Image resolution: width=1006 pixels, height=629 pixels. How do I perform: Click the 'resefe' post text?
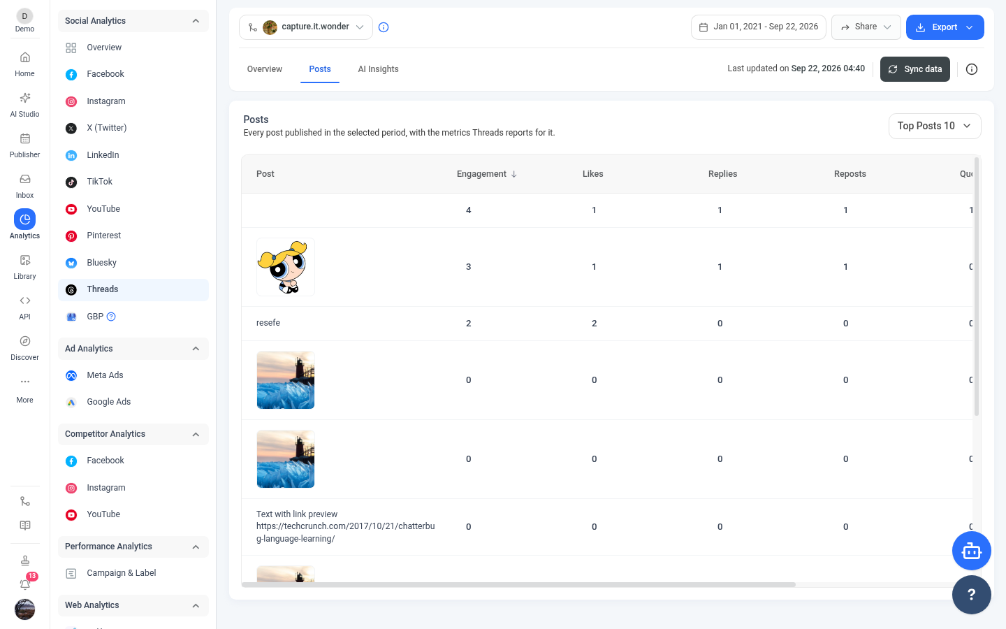(x=268, y=323)
